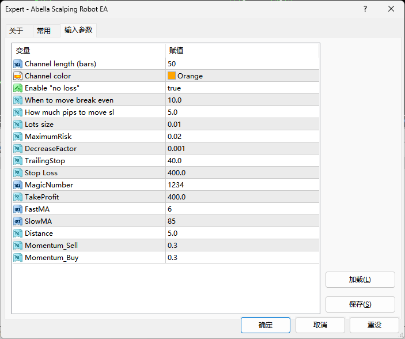Image resolution: width=405 pixels, height=339 pixels.
Task: Click the icon beside How much pips to move sl
Action: [x=17, y=112]
